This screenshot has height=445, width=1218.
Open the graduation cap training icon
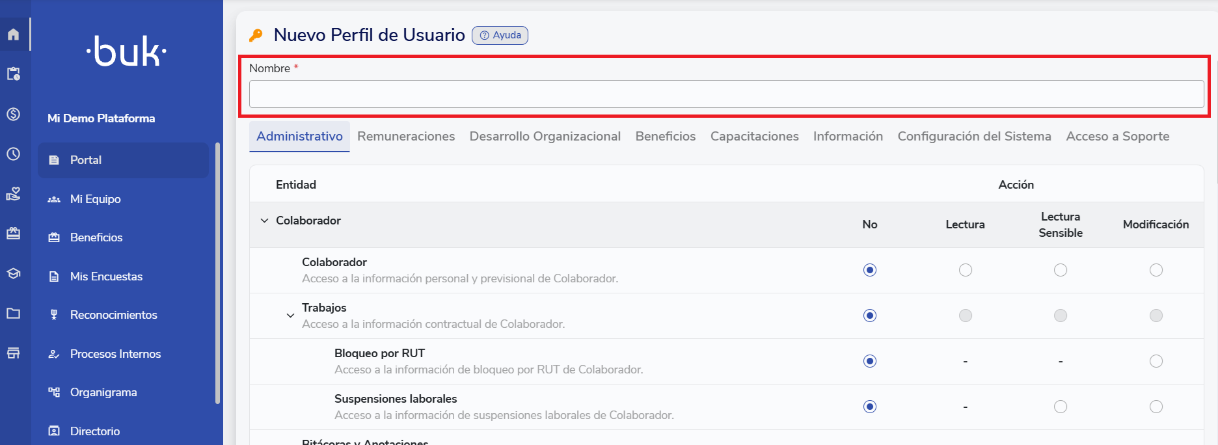(14, 273)
